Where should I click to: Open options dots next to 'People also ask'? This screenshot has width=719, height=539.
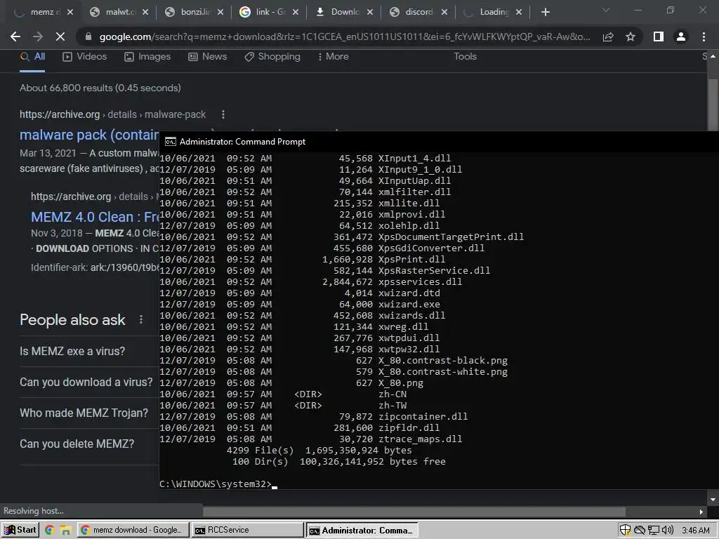140,319
